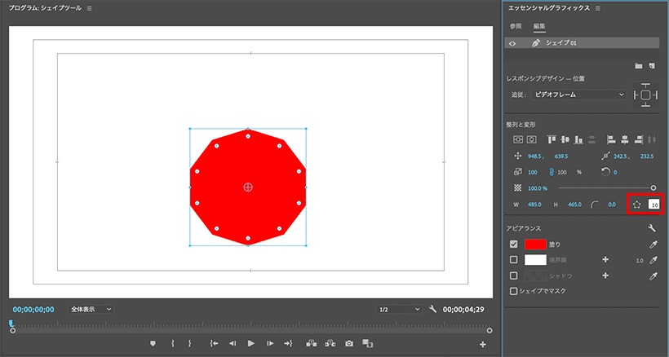Click the fill color eyedropper icon
Image resolution: width=669 pixels, height=357 pixels.
653,244
